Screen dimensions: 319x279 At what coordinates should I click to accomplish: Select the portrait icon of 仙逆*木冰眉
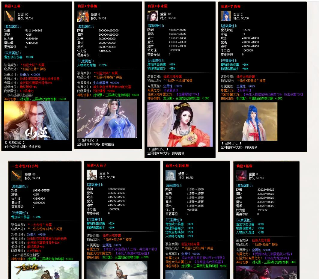152,16
